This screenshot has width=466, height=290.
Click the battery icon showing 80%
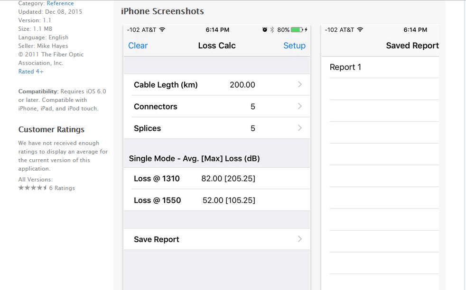[296, 29]
